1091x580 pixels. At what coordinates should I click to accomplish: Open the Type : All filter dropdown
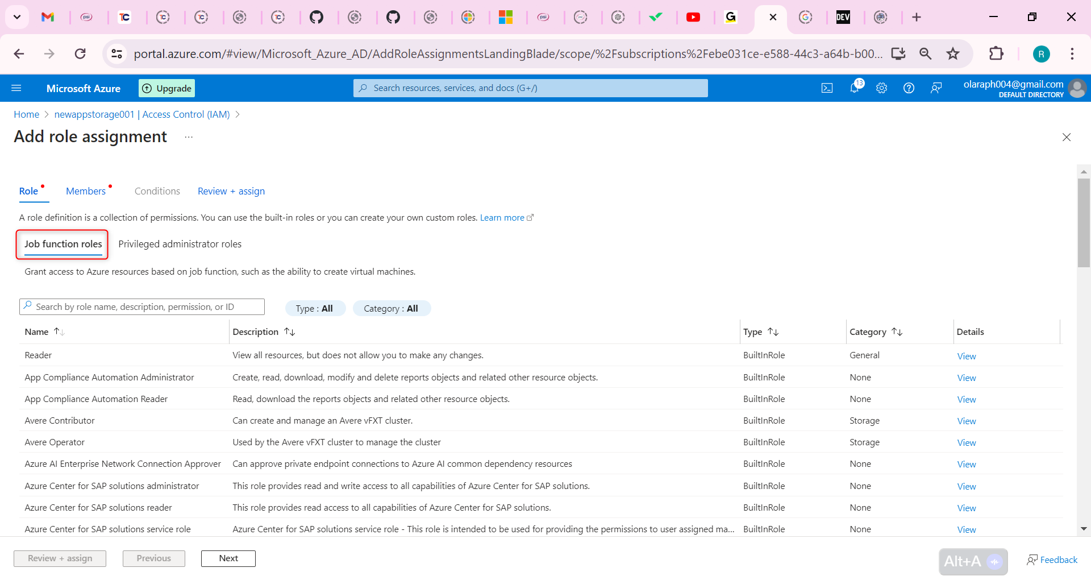click(x=315, y=308)
